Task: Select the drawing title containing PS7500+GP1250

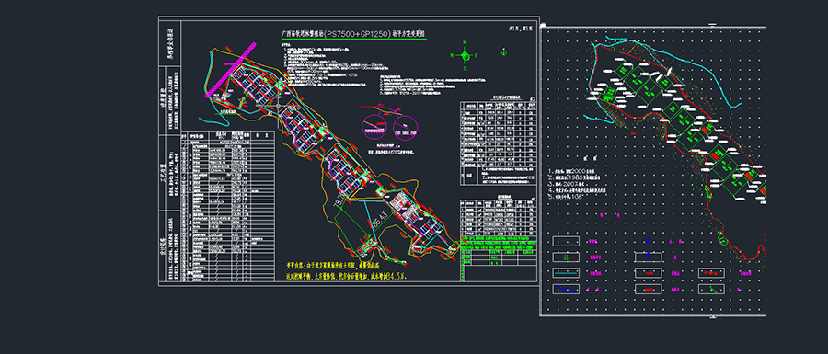Action: click(x=352, y=34)
